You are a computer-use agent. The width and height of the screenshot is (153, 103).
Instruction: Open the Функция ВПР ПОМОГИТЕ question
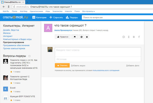click(22, 96)
